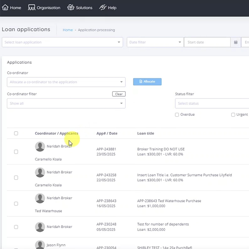Screen dimensions: 249x249
Task: Toggle the select-all checkbox in table header
Action: click(x=16, y=133)
